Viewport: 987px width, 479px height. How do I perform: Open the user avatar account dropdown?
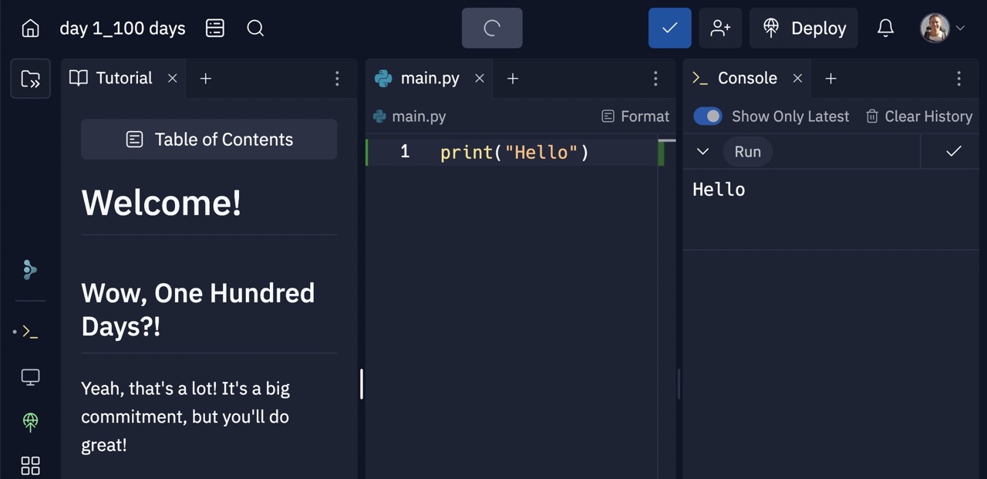click(x=942, y=29)
